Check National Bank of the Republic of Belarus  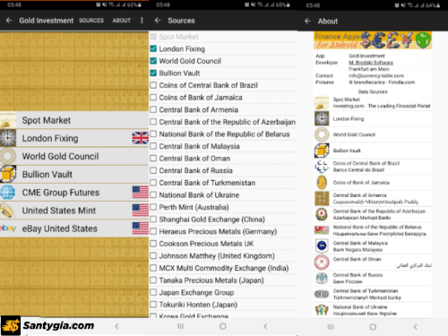(x=153, y=134)
